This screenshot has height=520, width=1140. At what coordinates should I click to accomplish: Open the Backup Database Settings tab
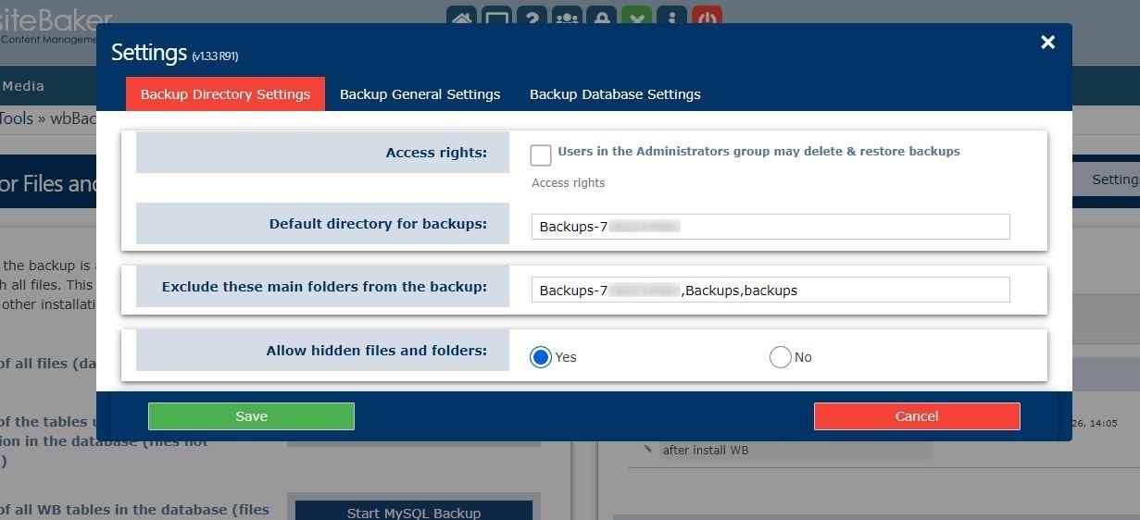pos(615,94)
